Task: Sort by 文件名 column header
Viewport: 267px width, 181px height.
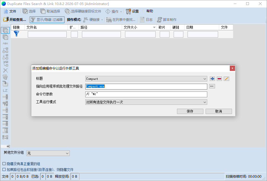Action: 46,28
